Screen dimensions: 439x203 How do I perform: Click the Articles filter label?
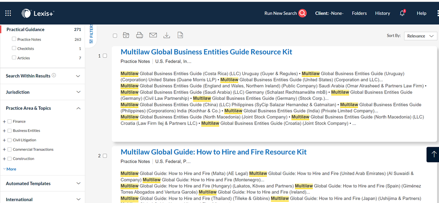(x=23, y=58)
